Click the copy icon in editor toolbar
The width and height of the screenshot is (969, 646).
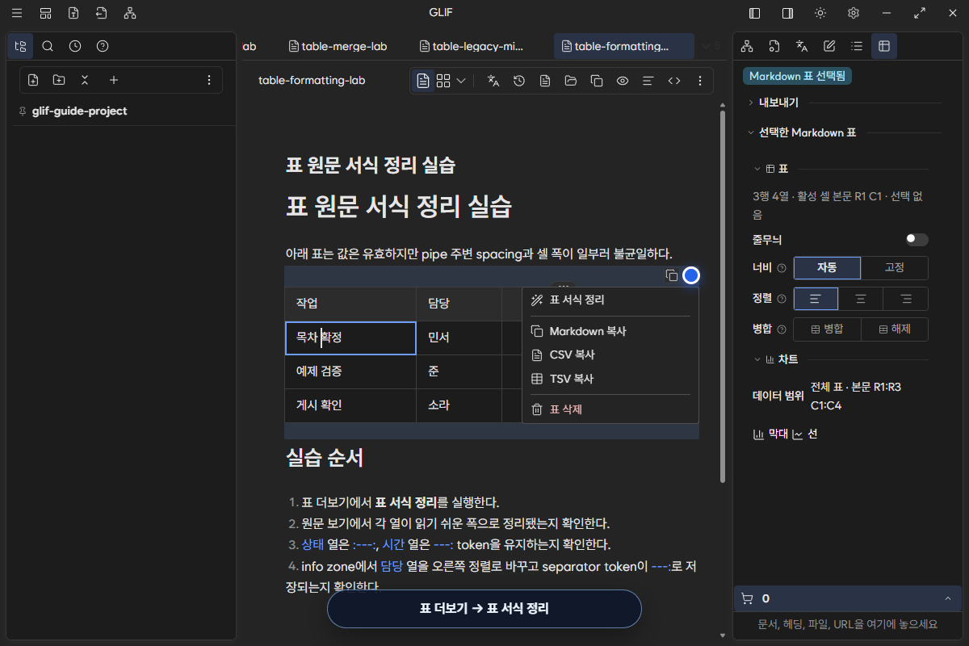(x=597, y=81)
